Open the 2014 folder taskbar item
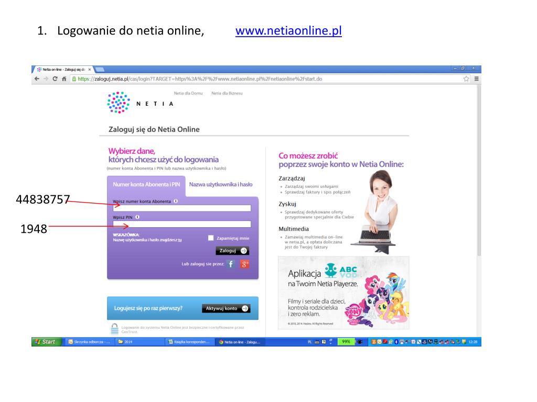Viewport: 537px width, 402px height. (139, 342)
